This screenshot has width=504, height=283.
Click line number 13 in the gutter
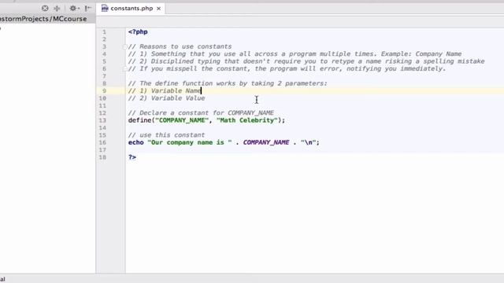[102, 120]
